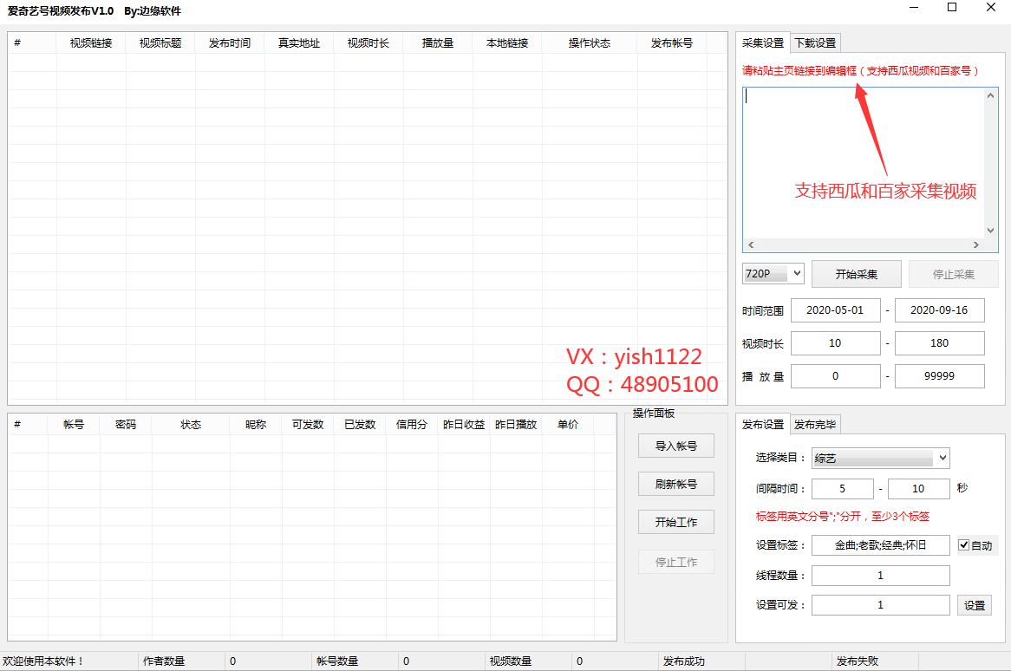Toggle the 自动 checkbox

(x=964, y=545)
